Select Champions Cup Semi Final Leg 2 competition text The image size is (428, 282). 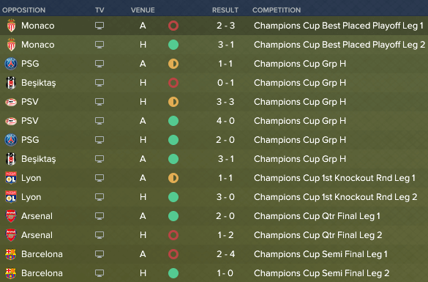[x=321, y=273]
